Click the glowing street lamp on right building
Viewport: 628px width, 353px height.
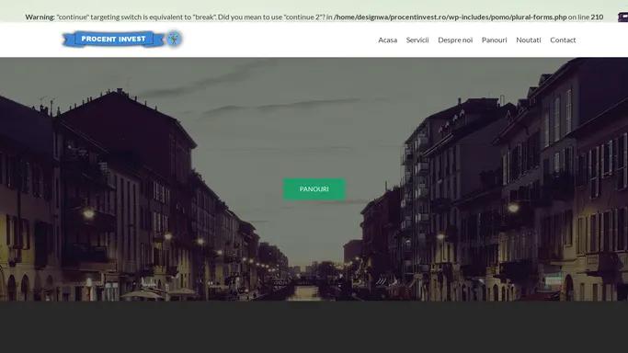click(x=513, y=208)
